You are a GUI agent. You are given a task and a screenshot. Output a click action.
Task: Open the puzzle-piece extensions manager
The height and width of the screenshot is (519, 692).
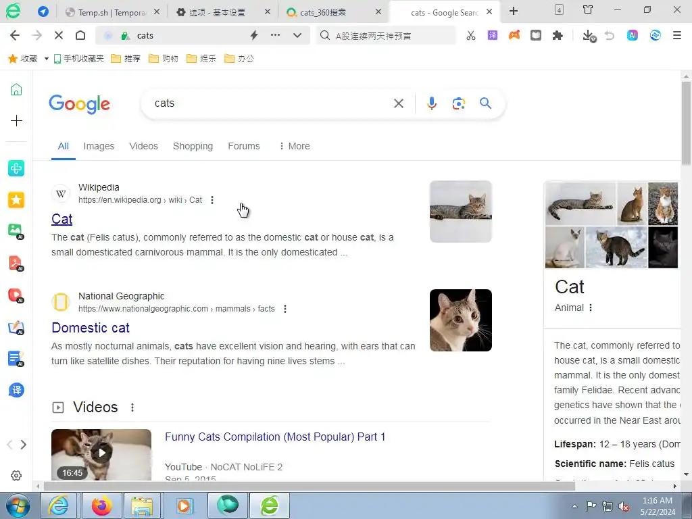(558, 35)
